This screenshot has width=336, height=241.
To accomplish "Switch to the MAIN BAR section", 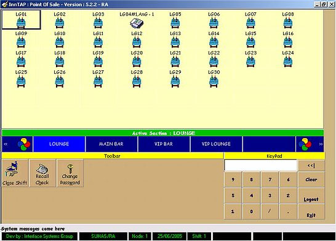I will pos(111,144).
